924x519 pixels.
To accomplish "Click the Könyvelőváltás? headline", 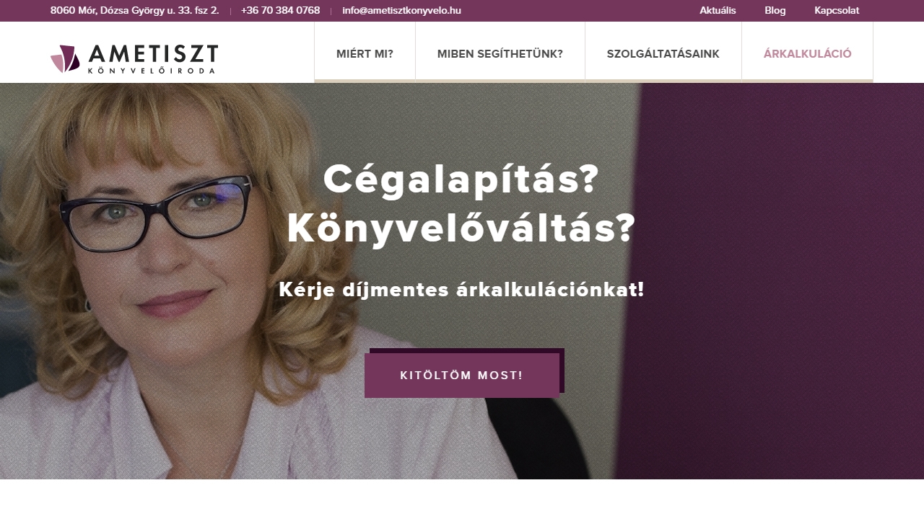I will [461, 229].
